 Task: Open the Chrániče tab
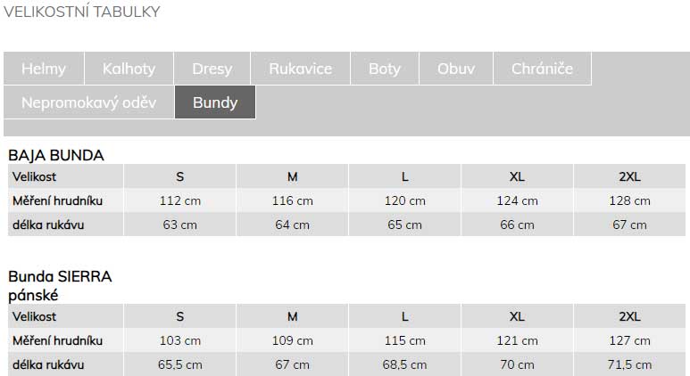pos(542,69)
